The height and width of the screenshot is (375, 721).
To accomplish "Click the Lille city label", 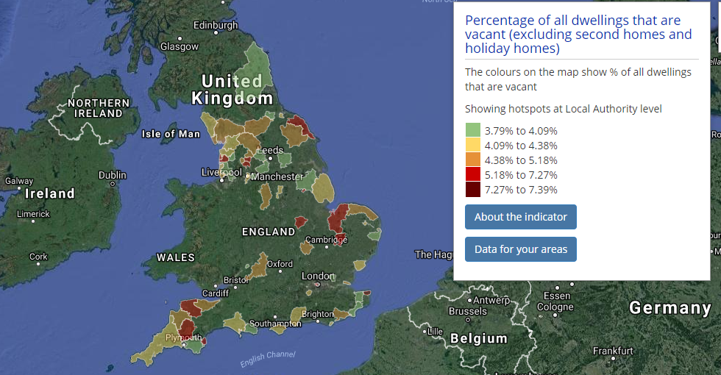I will coord(435,332).
